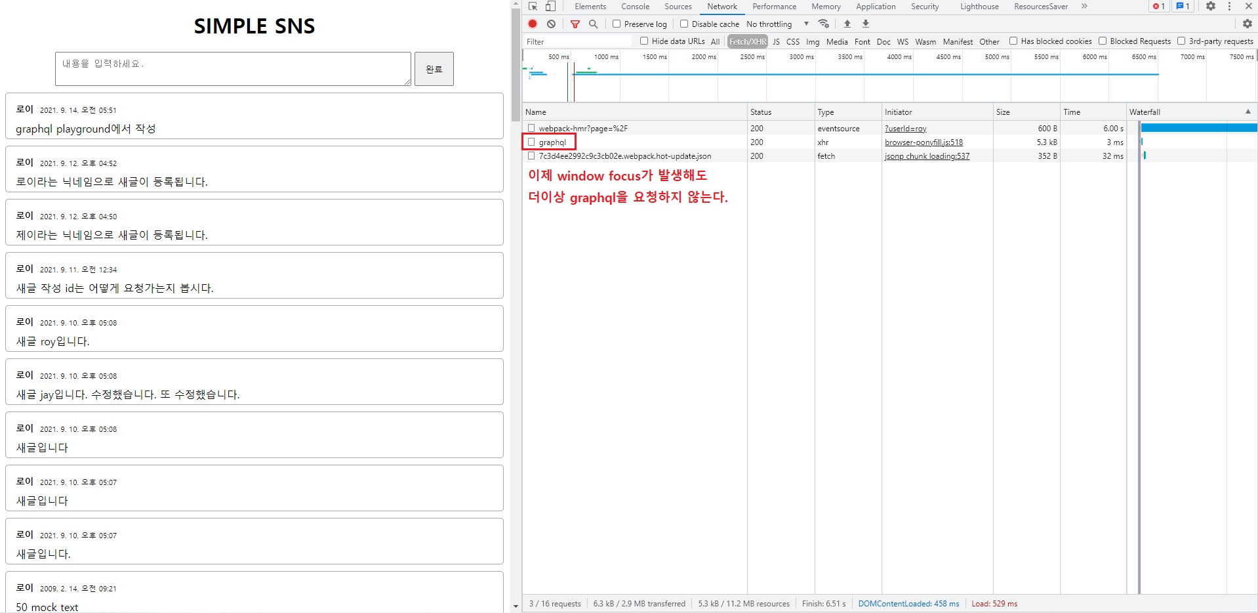Viewport: 1258px width, 613px height.
Task: Enable the Preserve log checkbox
Action: (x=617, y=24)
